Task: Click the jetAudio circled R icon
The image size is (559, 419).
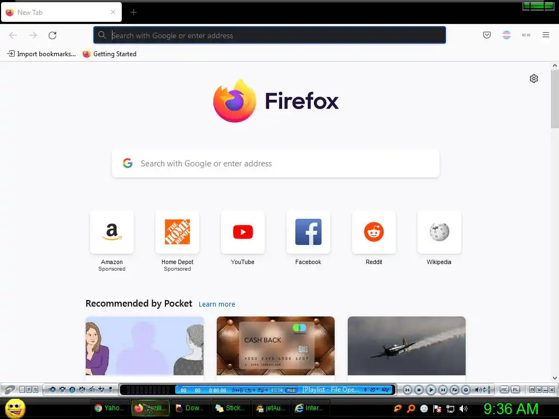Action: click(x=73, y=390)
